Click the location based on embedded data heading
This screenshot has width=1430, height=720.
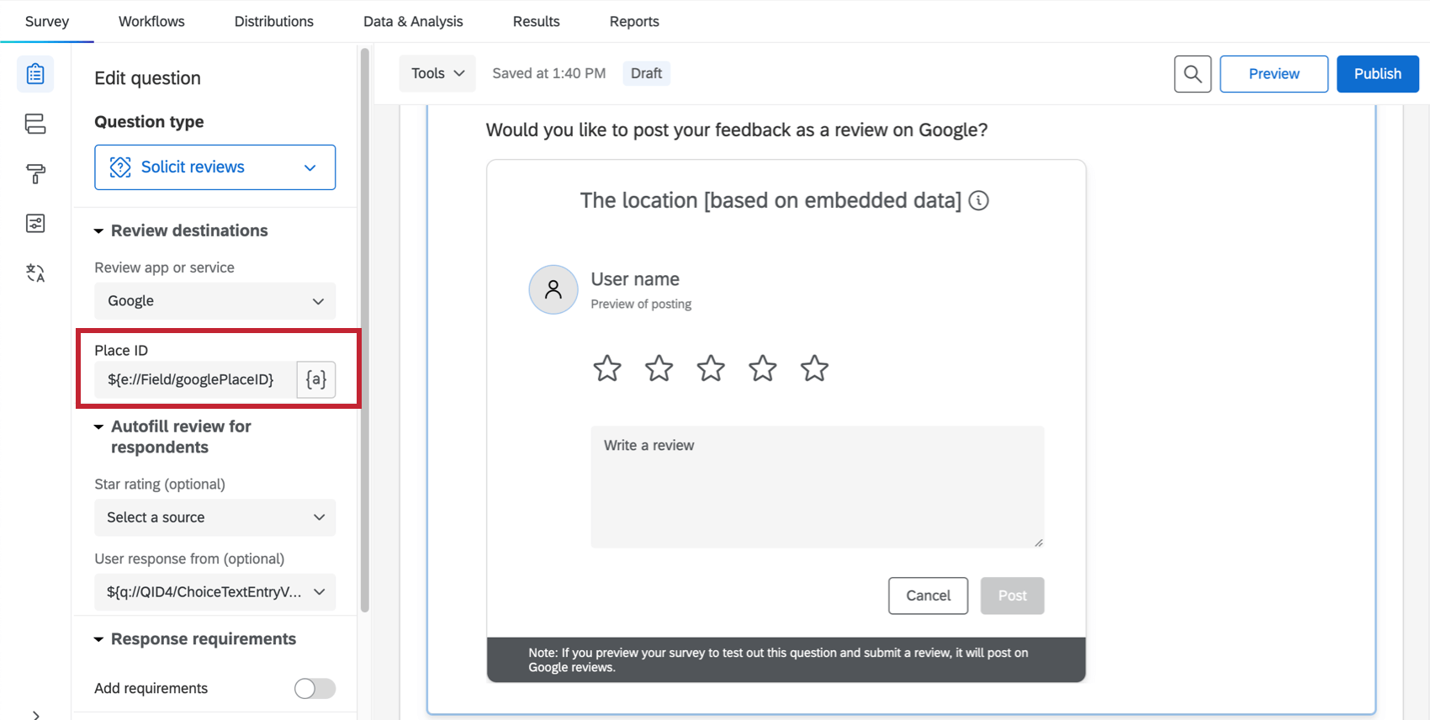771,200
